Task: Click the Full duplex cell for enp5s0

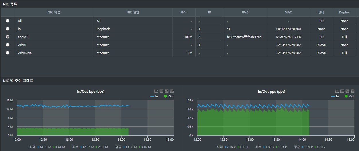Action: 344,37
